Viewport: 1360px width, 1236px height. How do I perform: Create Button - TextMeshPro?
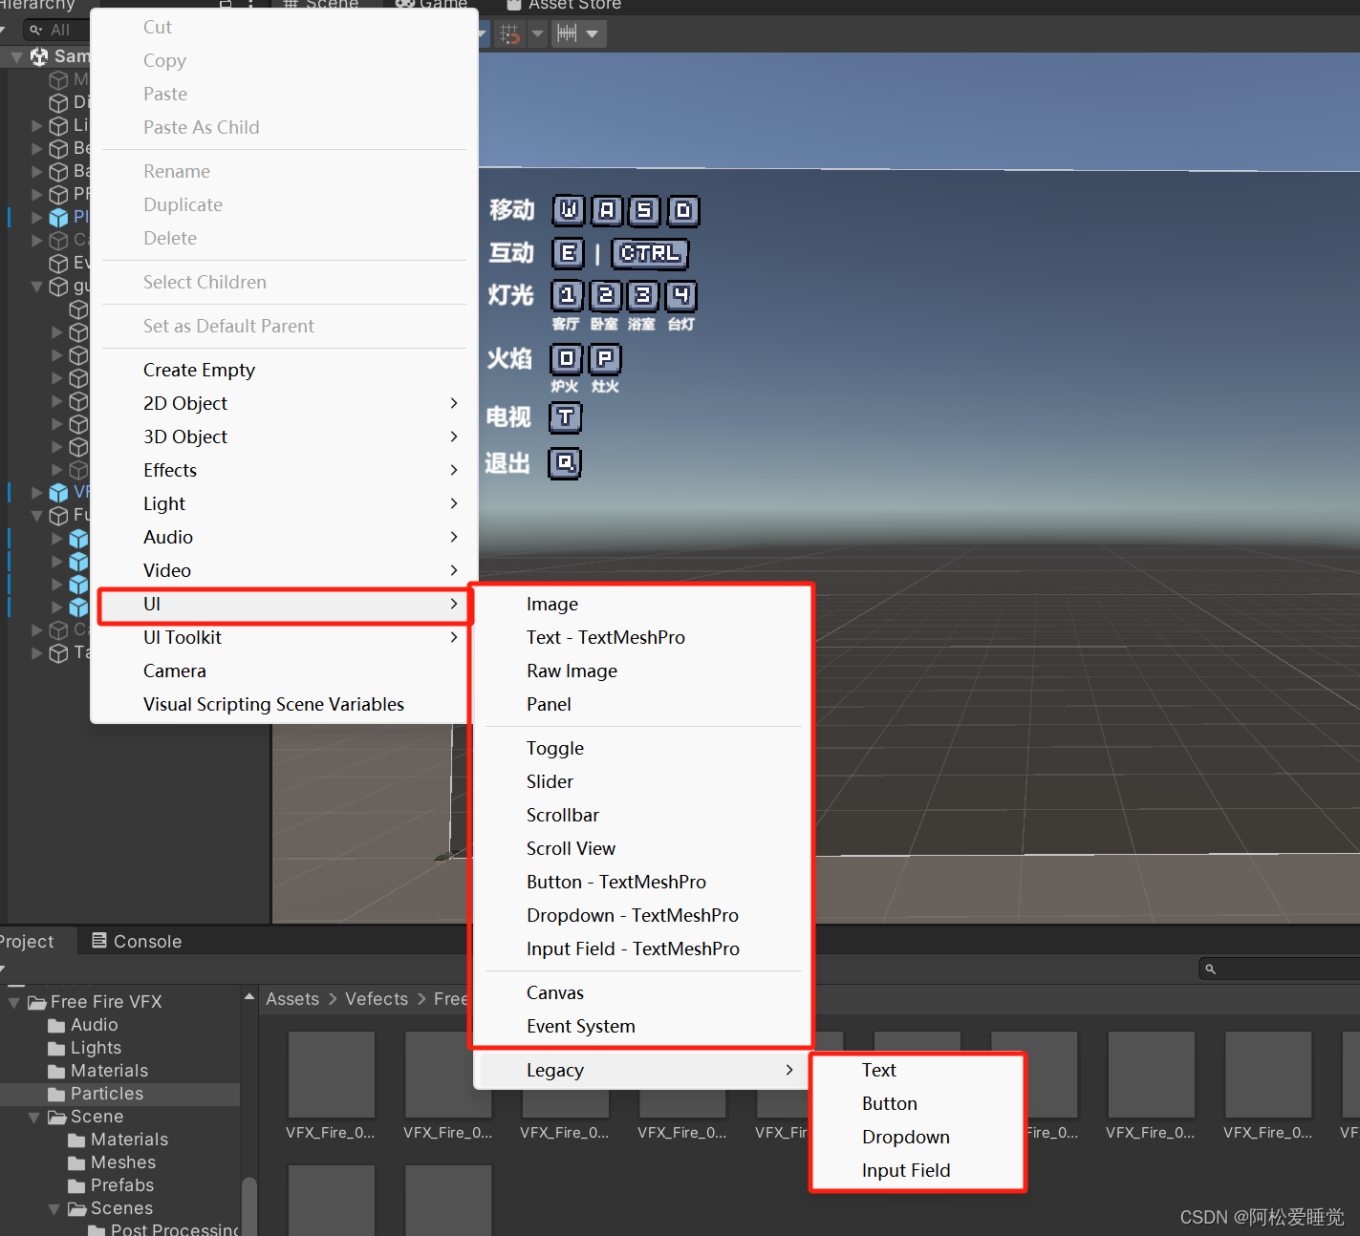(x=642, y=882)
